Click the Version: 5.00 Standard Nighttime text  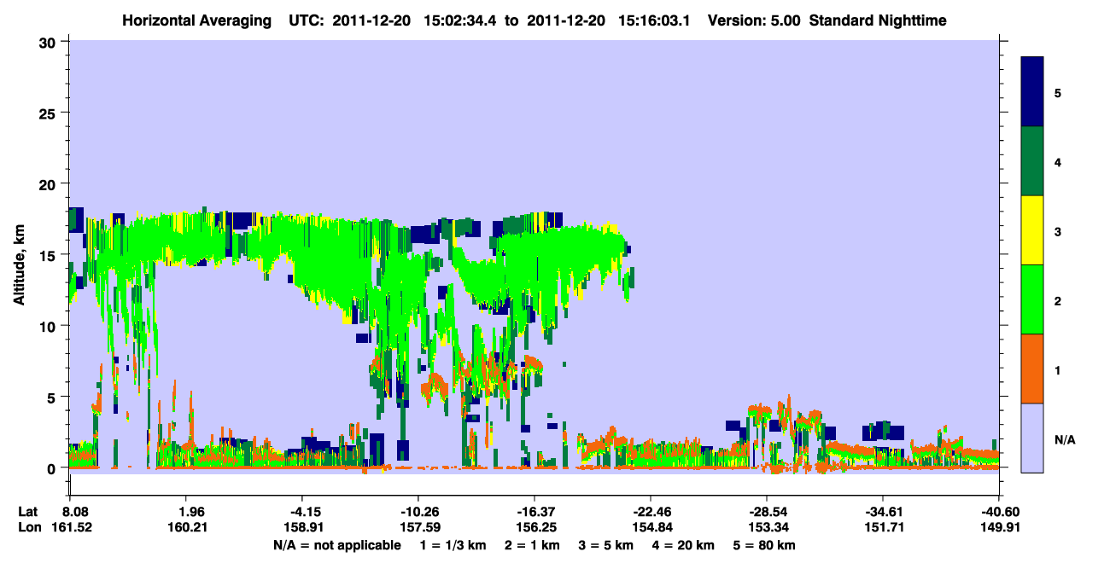[827, 20]
